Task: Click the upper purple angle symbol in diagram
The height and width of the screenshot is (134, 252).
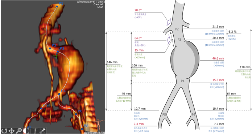Action: click(x=169, y=23)
